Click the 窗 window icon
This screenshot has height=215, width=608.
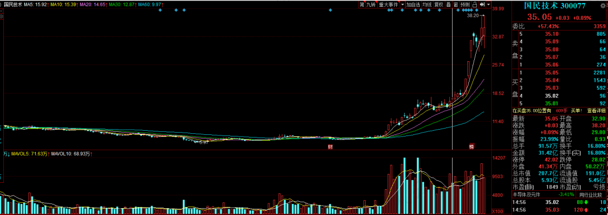456,4
